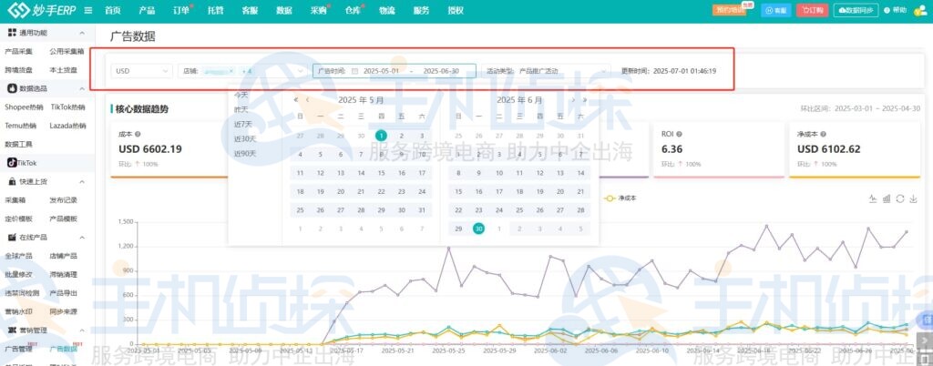Switch chart to line view icon
The width and height of the screenshot is (933, 366).
pyautogui.click(x=873, y=198)
